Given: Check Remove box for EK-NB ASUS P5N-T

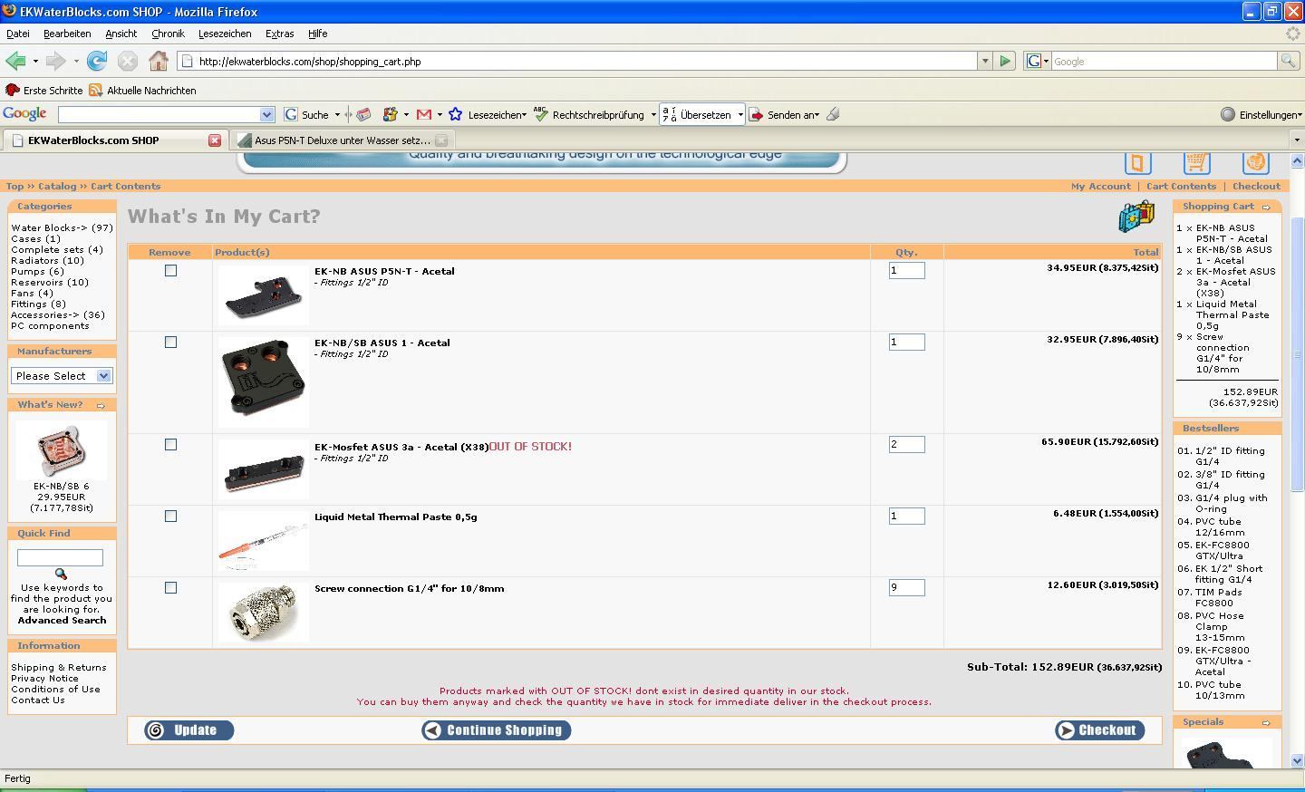Looking at the screenshot, I should point(170,271).
